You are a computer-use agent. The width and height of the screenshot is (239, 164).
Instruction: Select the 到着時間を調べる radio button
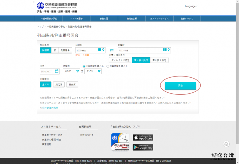108,66
